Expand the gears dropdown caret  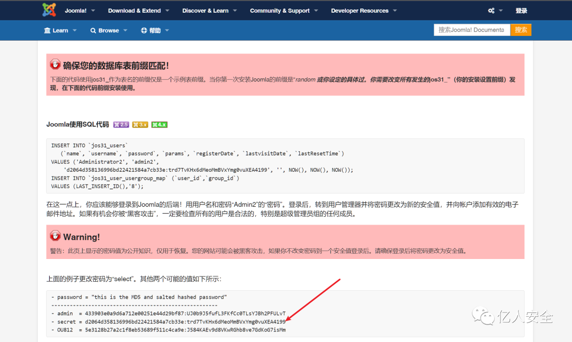pyautogui.click(x=501, y=11)
